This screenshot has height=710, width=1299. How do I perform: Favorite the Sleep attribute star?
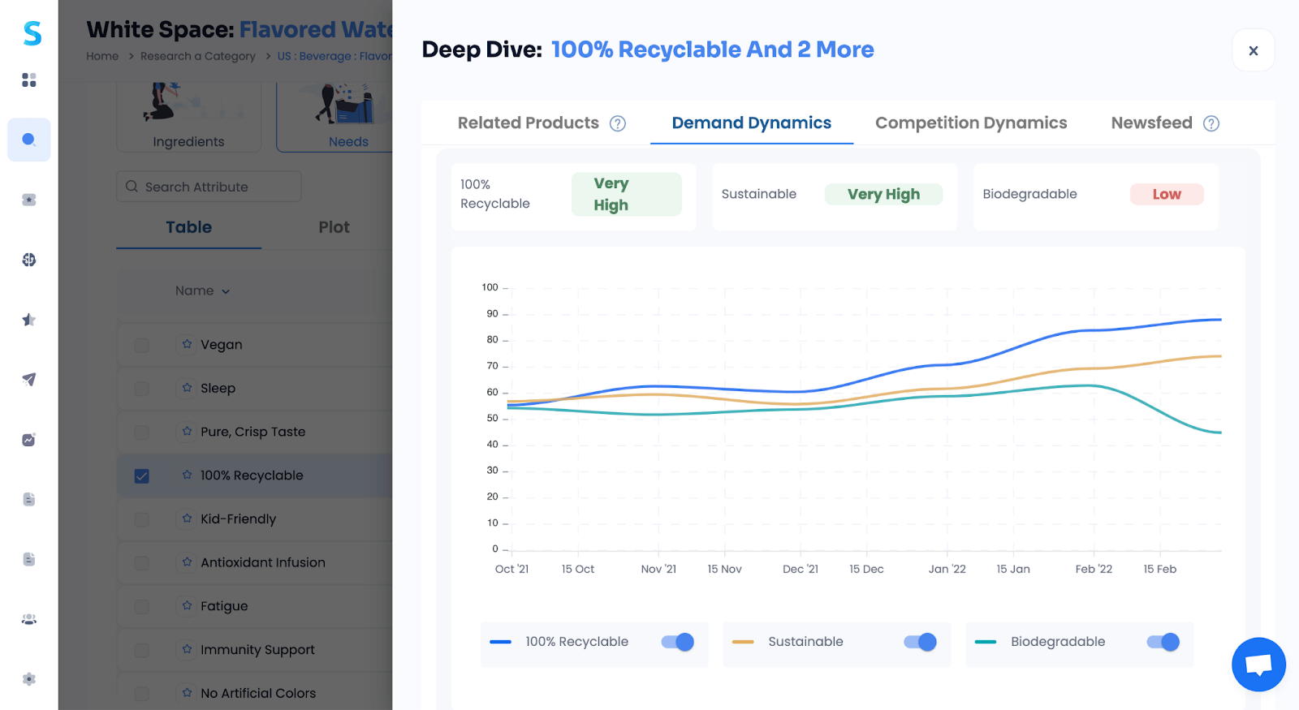click(x=188, y=388)
